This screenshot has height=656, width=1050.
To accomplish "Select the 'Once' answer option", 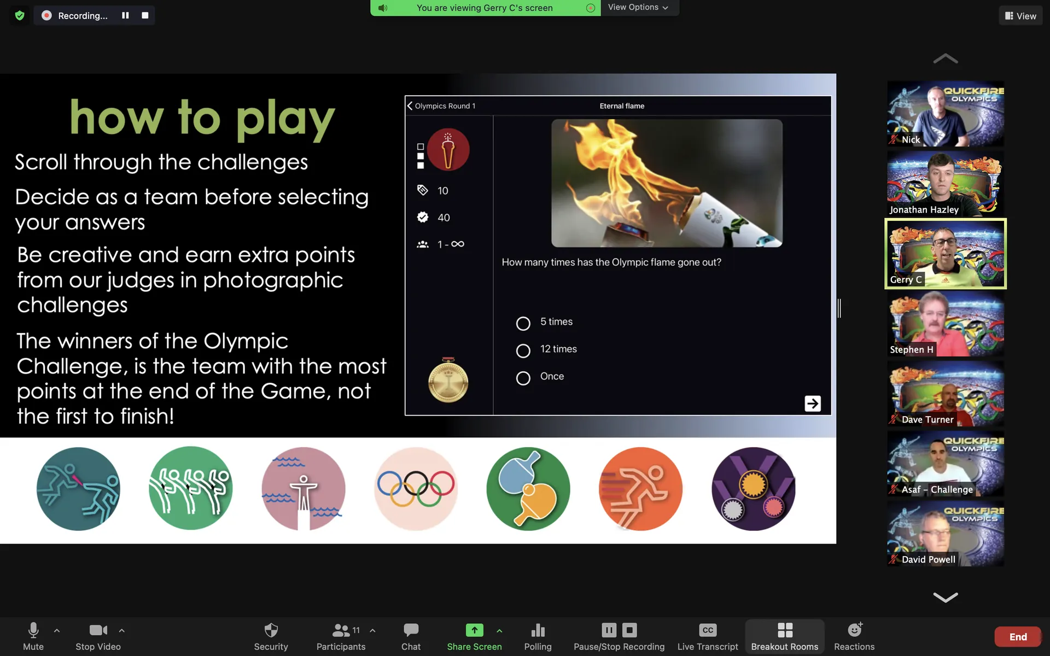I will 523,378.
